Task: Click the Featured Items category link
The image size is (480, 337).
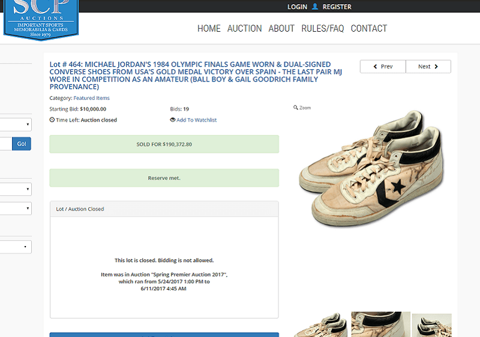Action: pyautogui.click(x=92, y=98)
